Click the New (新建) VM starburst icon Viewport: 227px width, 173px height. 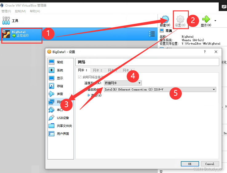[x=165, y=19]
